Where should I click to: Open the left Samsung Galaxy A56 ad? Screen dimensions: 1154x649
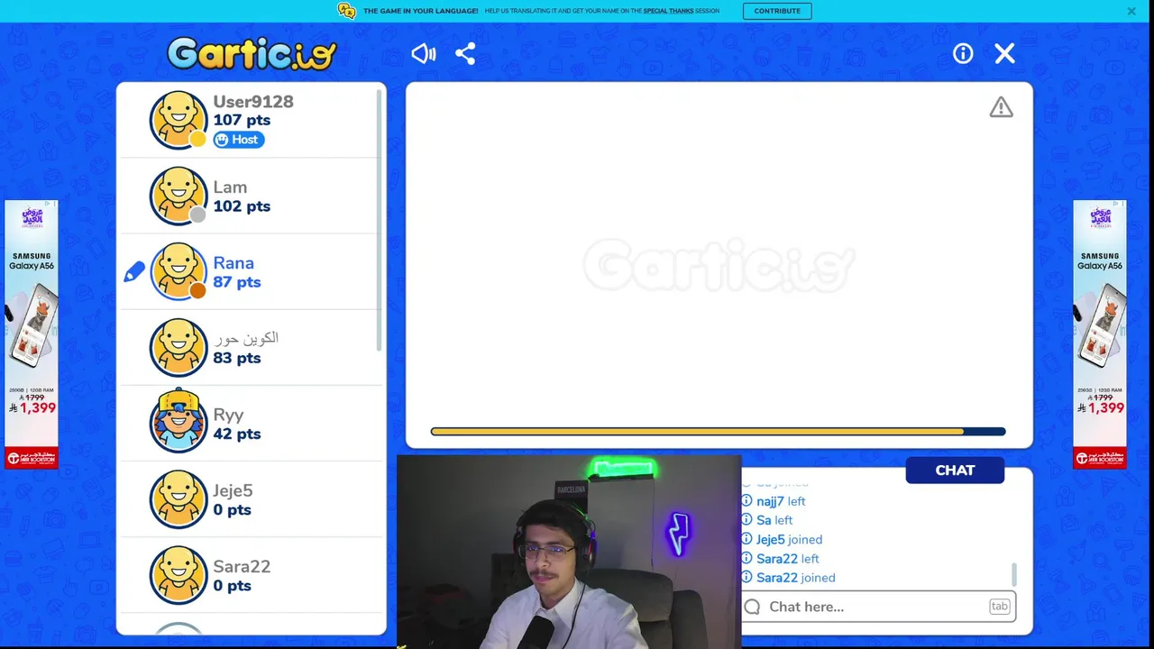(31, 334)
